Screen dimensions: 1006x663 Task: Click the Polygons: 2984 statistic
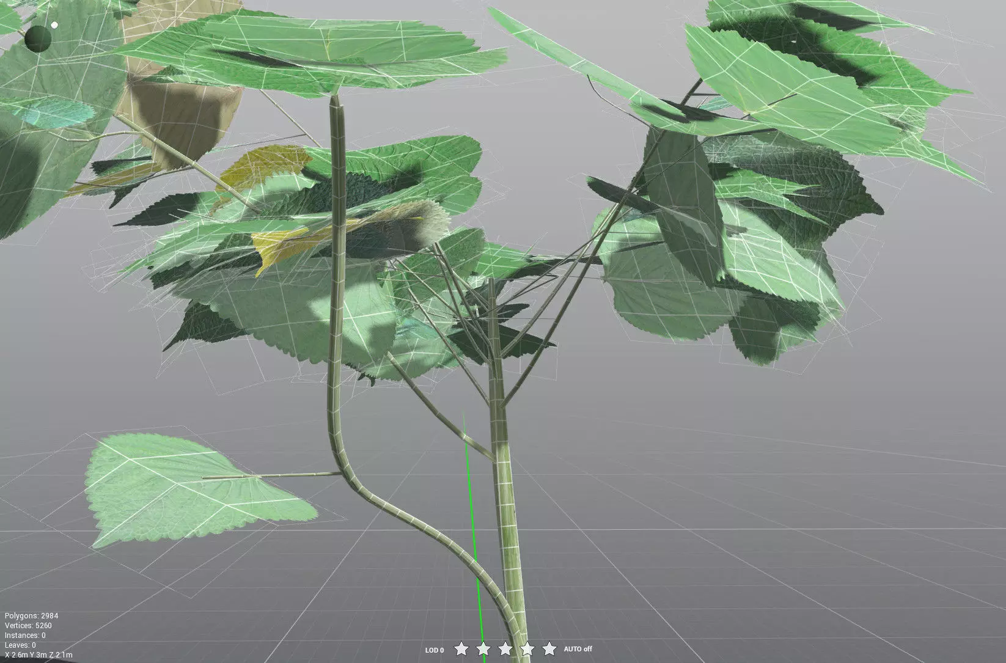(x=32, y=616)
